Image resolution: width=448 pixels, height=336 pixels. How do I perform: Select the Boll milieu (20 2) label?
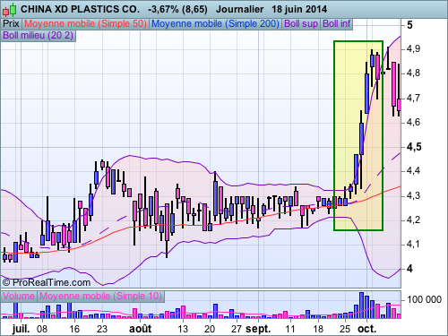coord(38,36)
